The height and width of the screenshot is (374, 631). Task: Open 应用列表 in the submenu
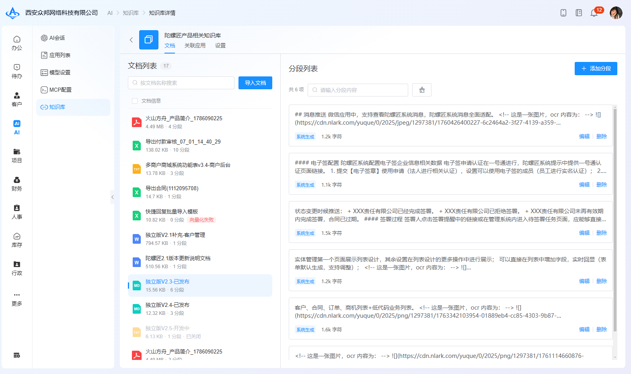(x=73, y=55)
